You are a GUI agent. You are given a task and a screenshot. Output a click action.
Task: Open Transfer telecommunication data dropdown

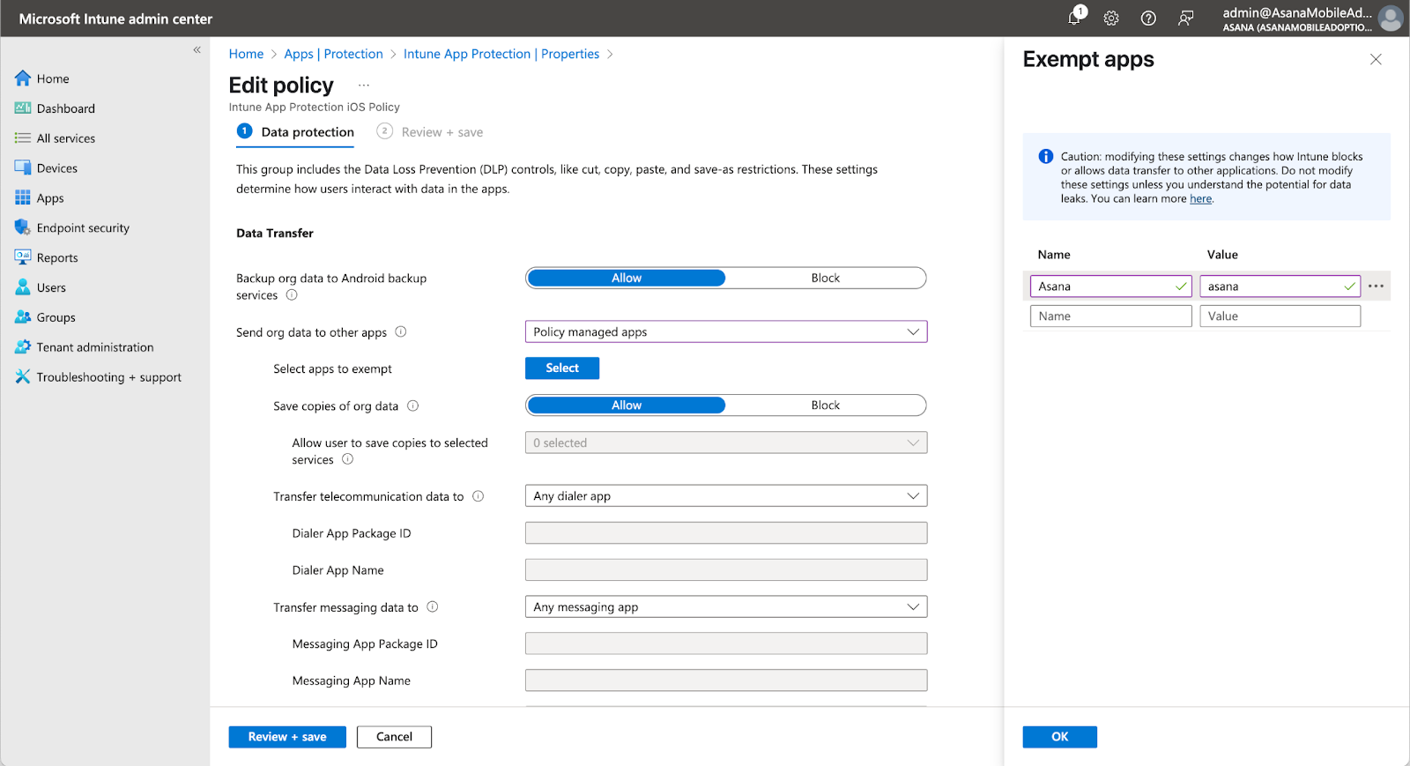tap(725, 496)
